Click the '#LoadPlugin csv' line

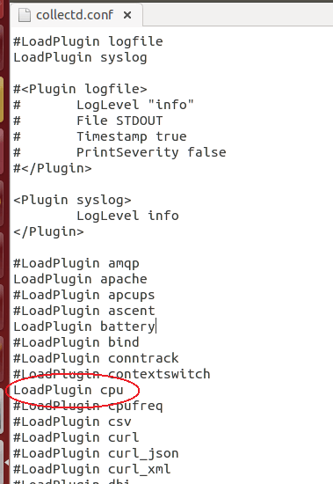pyautogui.click(x=72, y=422)
